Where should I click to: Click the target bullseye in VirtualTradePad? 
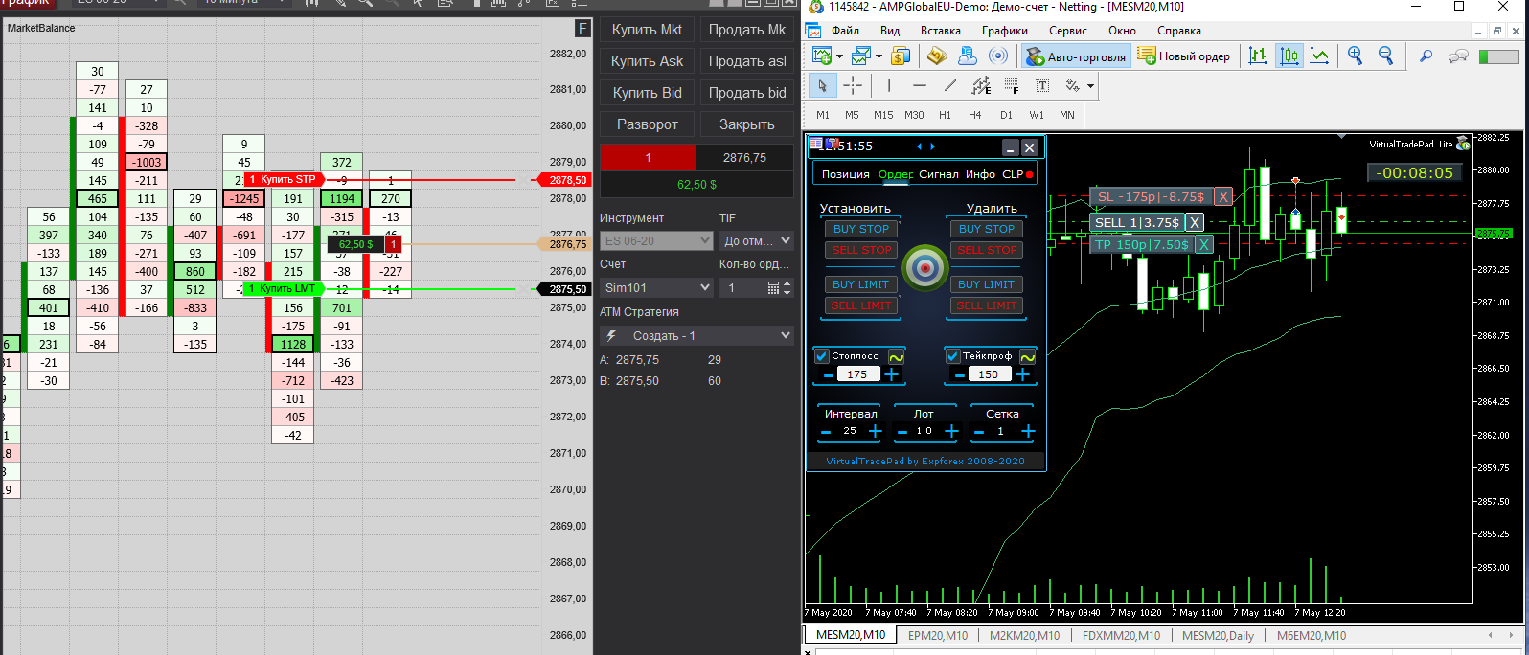click(925, 267)
